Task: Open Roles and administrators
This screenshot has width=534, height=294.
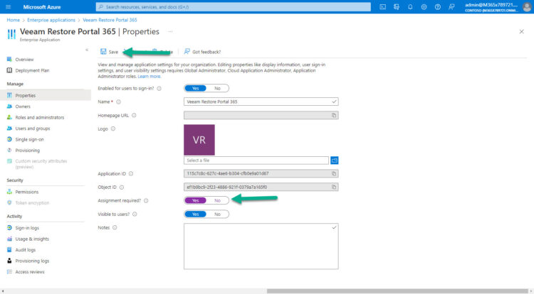Action: click(x=39, y=117)
